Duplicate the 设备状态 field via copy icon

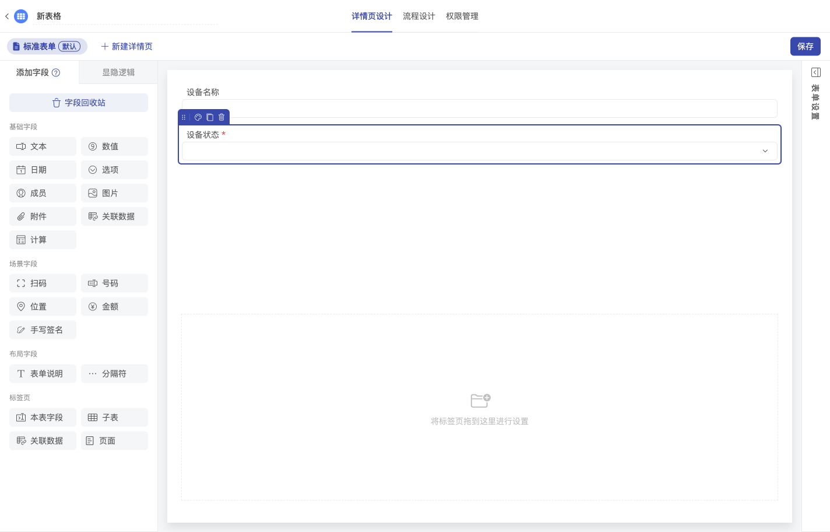210,117
